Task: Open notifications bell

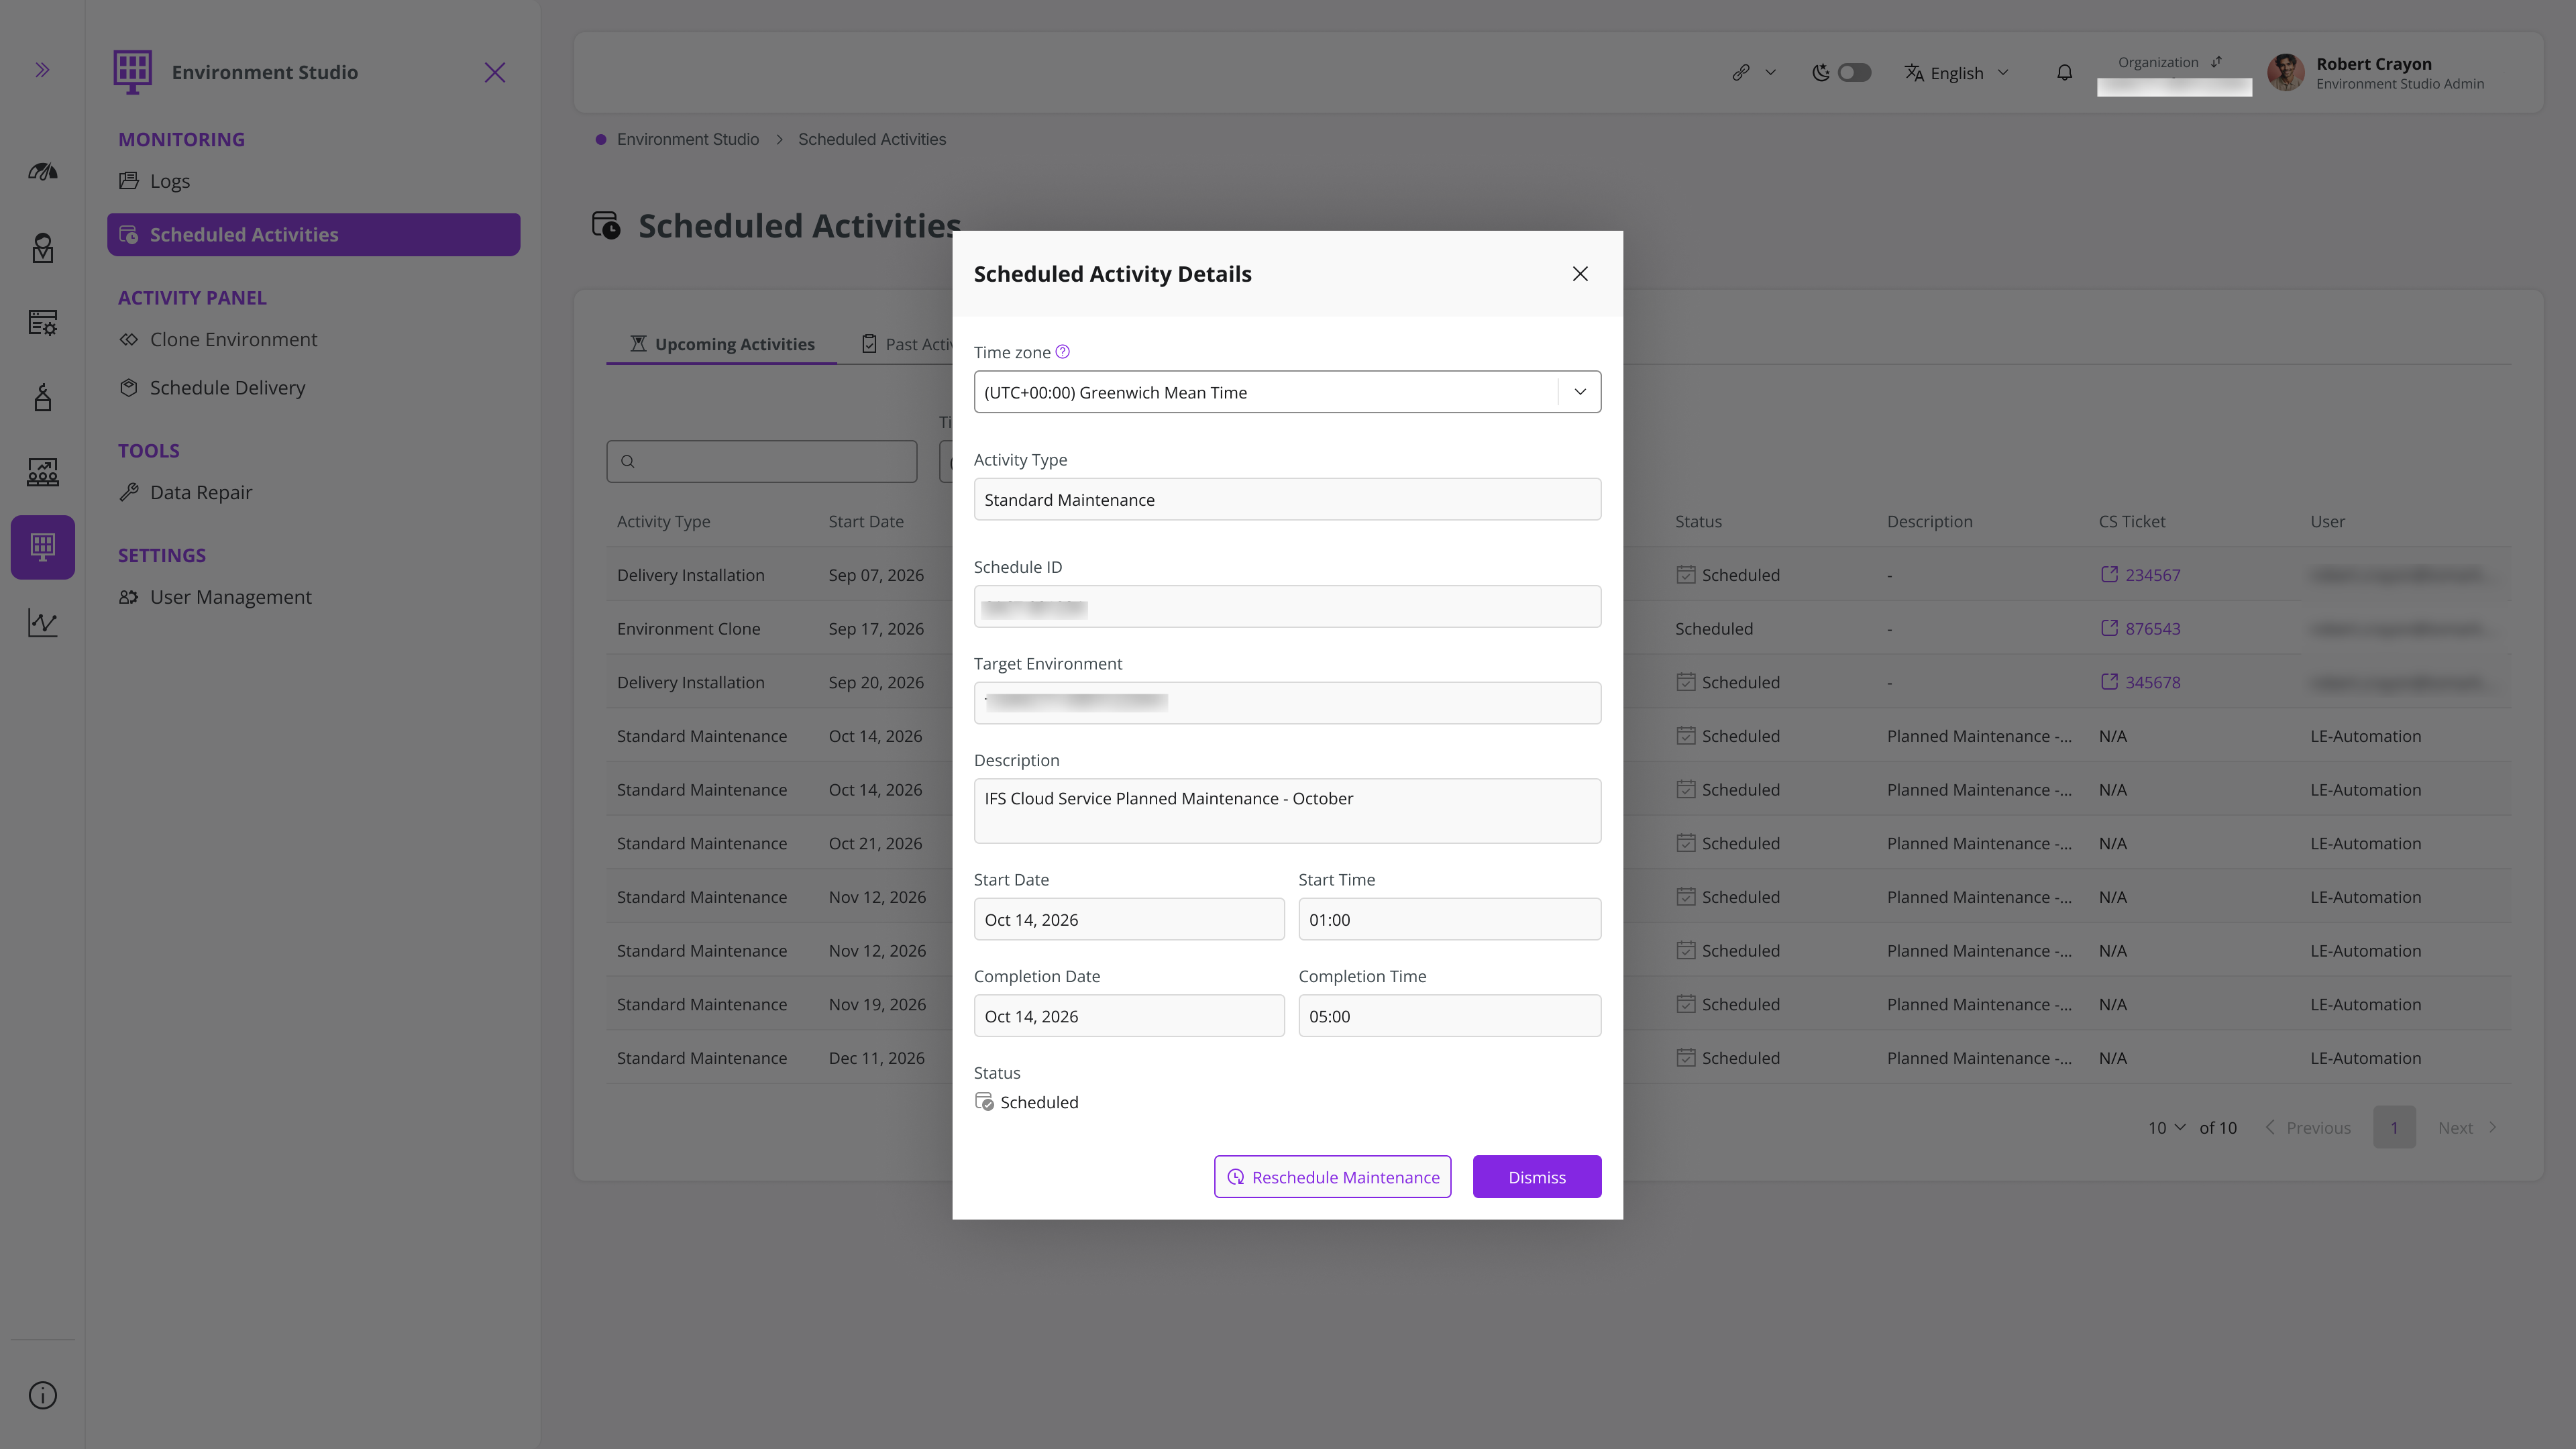Action: (x=2064, y=72)
